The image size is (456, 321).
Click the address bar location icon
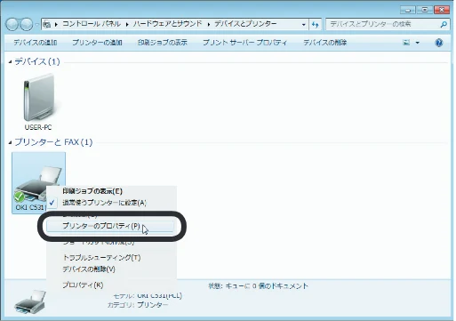[46, 24]
